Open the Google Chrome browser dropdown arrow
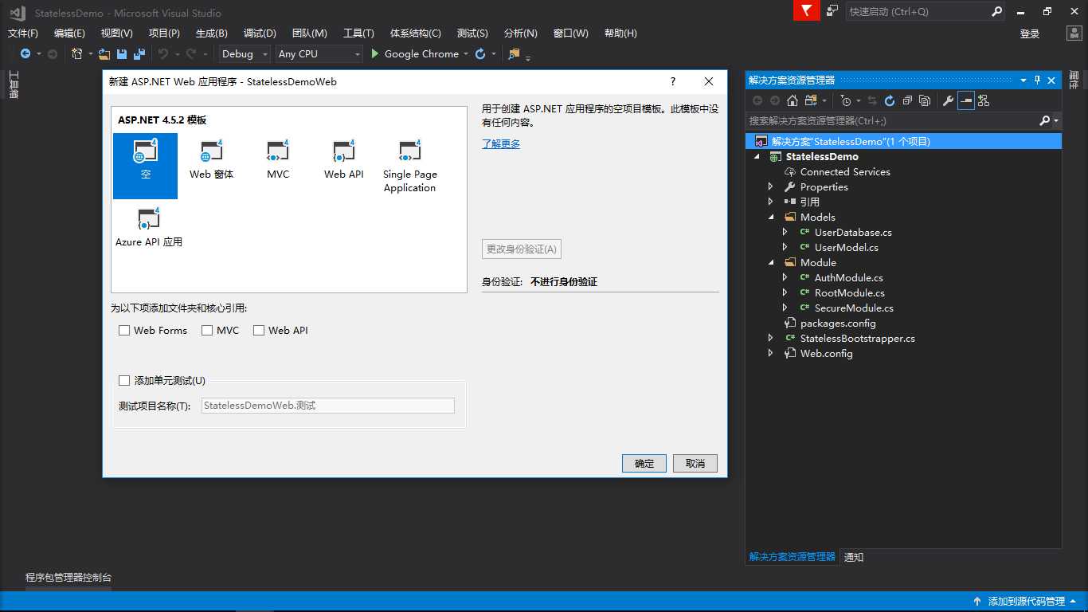Screen dimensions: 1088x612 point(466,54)
